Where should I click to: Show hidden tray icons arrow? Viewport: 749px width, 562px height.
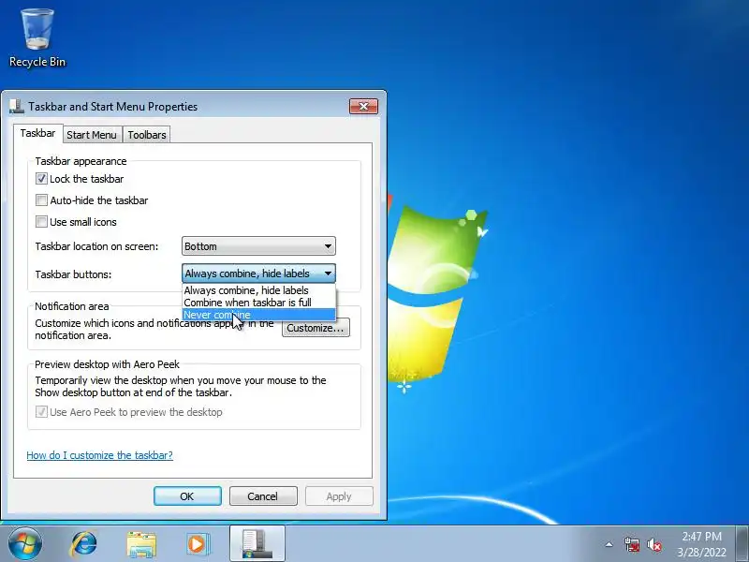609,544
